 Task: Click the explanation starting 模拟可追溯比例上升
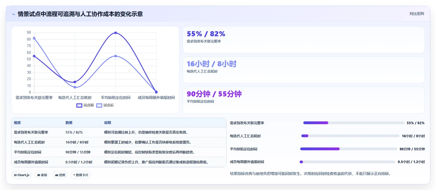coord(146,132)
